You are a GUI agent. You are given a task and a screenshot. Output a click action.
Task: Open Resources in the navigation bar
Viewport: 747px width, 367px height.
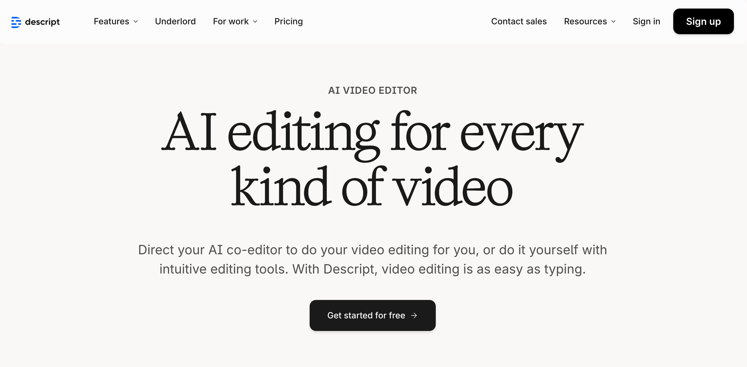tap(585, 21)
